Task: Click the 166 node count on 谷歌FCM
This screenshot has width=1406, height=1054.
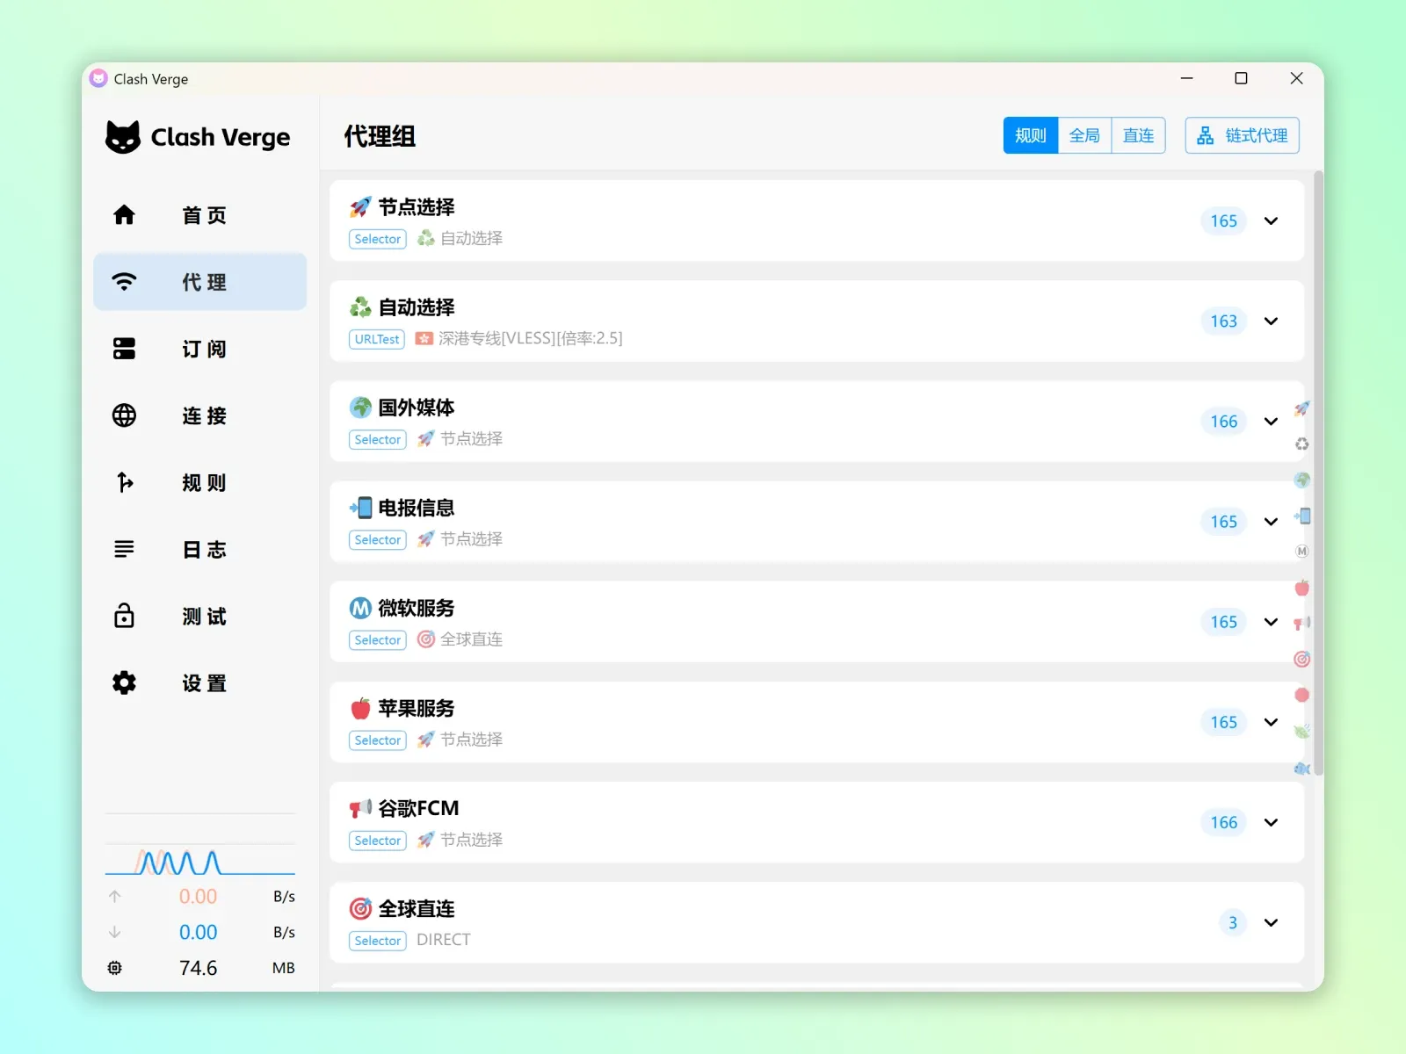Action: [x=1223, y=822]
